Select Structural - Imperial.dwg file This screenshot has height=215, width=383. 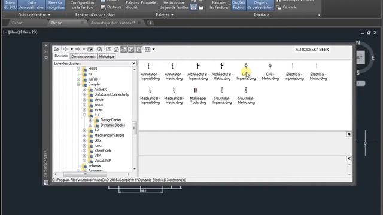tap(222, 96)
